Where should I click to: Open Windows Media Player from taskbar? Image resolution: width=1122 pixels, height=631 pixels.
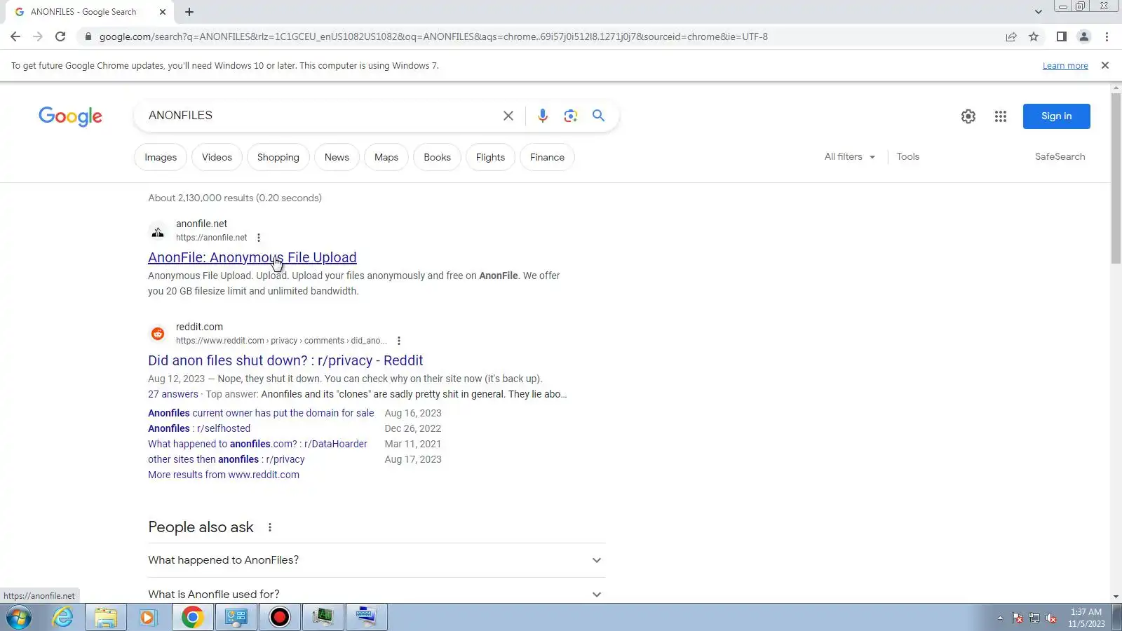(x=148, y=618)
